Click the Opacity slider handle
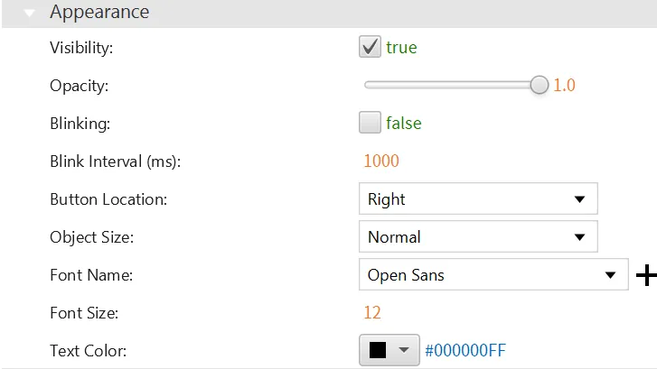 pyautogui.click(x=540, y=85)
